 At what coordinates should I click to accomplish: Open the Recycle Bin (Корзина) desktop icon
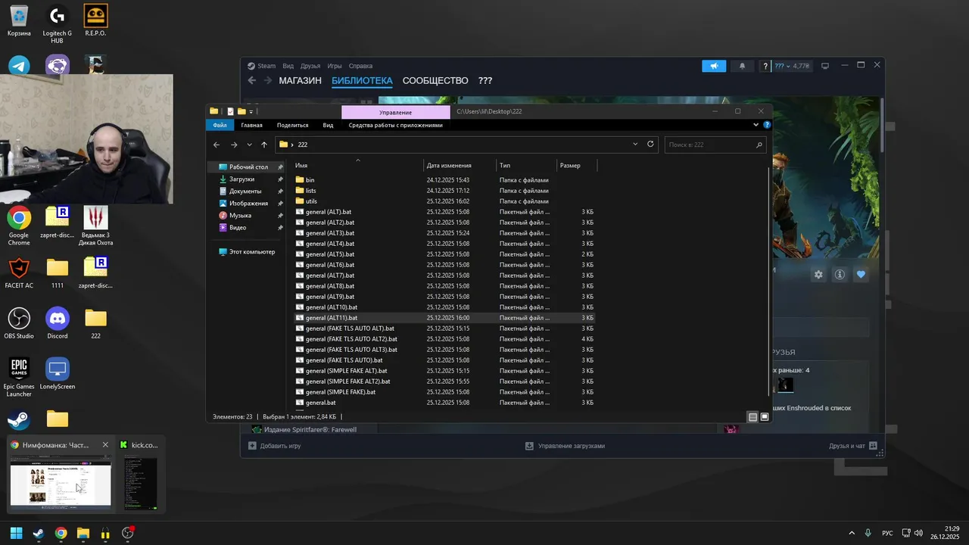19,20
